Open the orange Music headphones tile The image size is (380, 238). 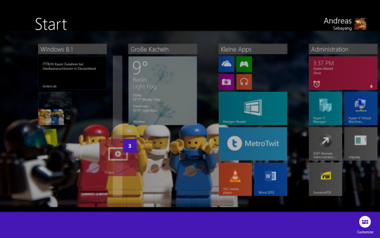click(244, 82)
